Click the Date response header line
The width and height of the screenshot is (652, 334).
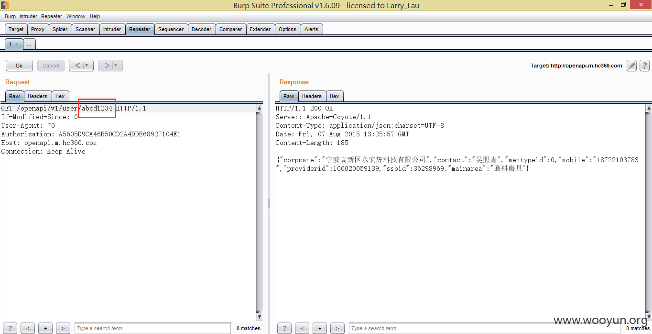click(x=342, y=134)
